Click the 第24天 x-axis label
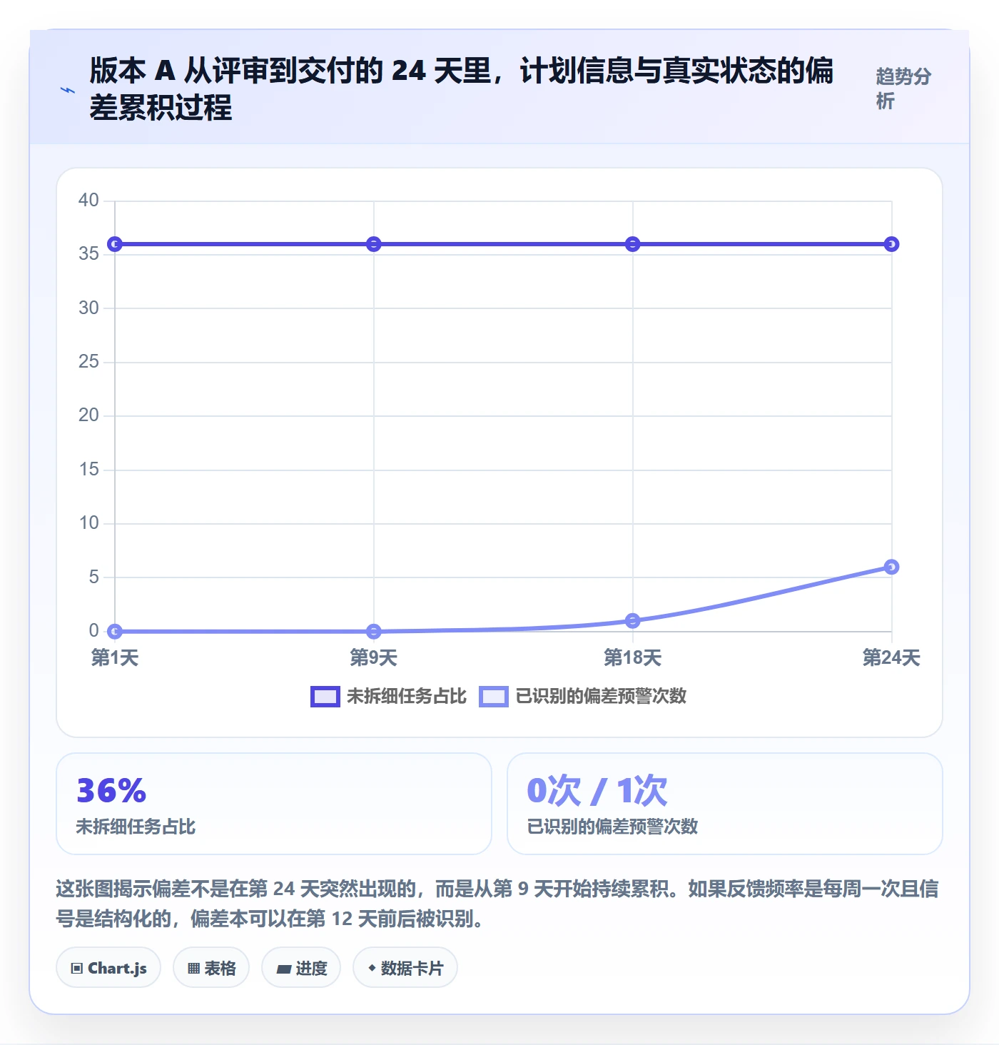999x1045 pixels. [x=891, y=657]
